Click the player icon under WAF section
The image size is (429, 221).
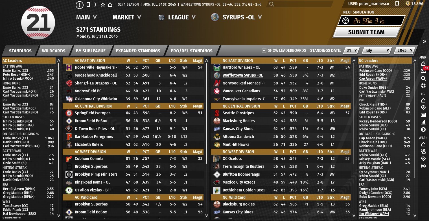(423, 151)
